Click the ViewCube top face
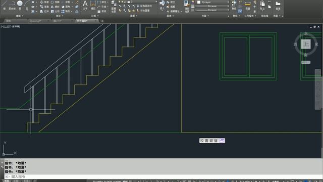This screenshot has height=182, width=323. pos(306,44)
